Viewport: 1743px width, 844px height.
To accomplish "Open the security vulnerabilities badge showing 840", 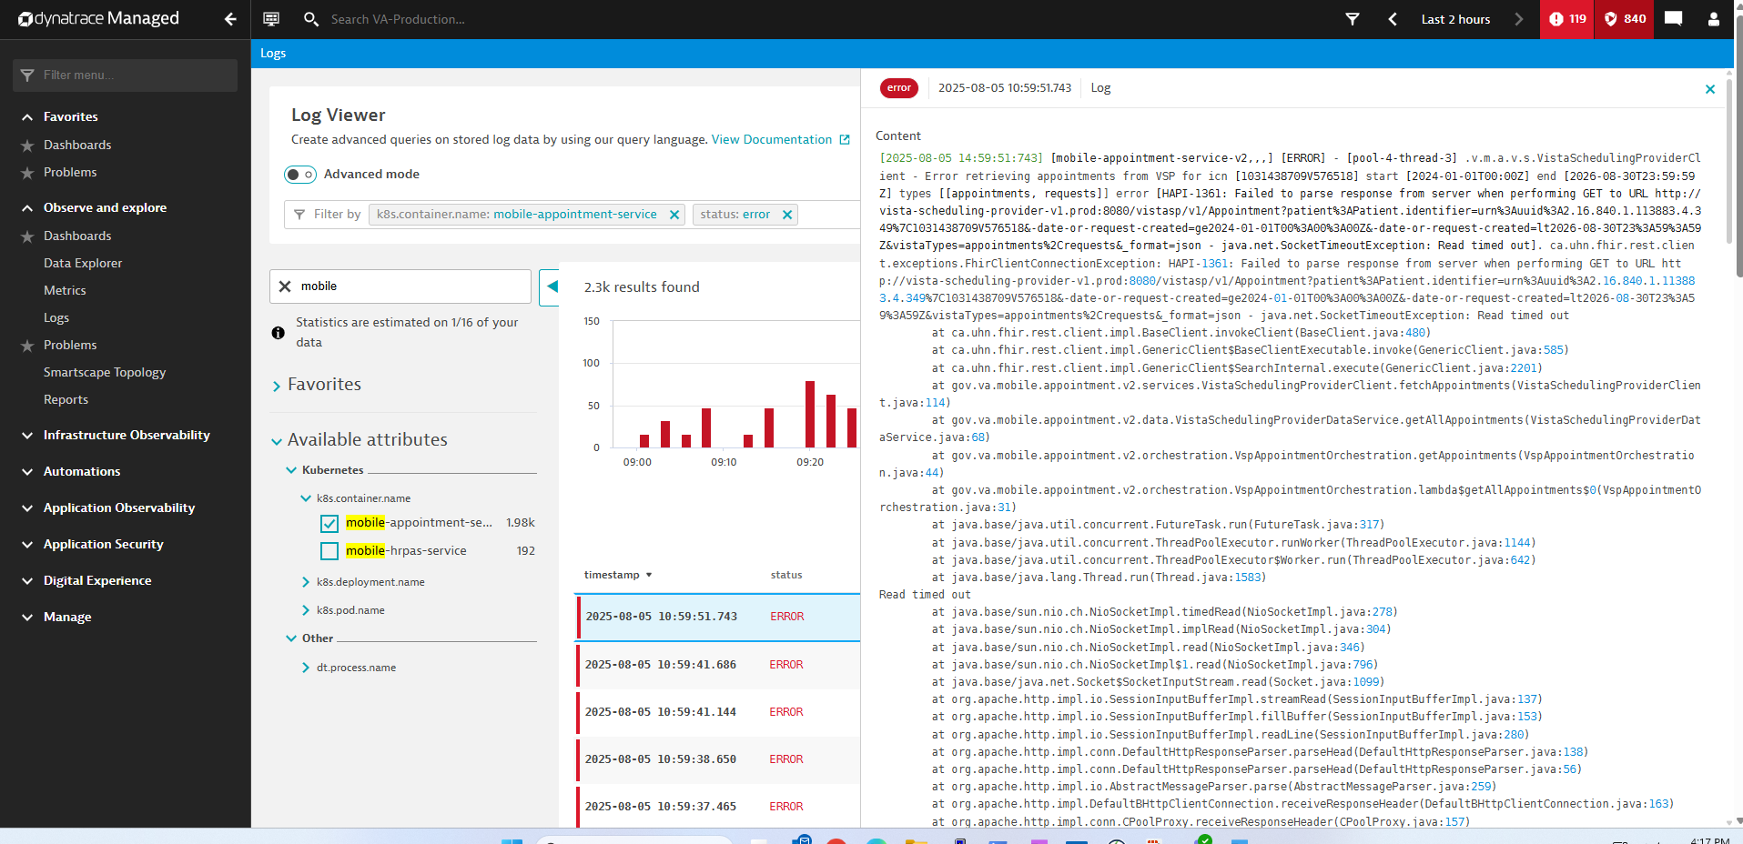I will click(1624, 18).
